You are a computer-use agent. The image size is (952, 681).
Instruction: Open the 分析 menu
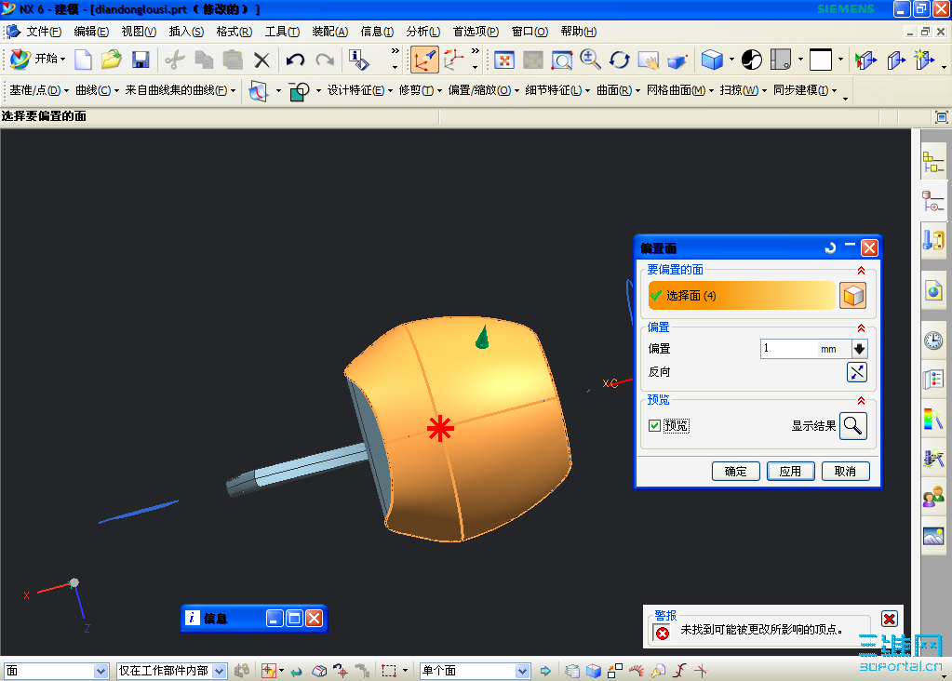(x=423, y=32)
